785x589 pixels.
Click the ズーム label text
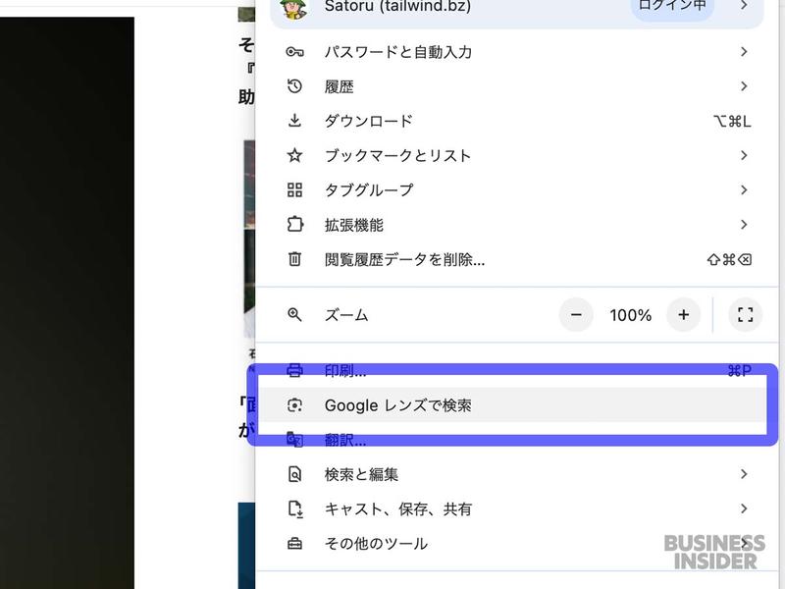[x=346, y=315]
